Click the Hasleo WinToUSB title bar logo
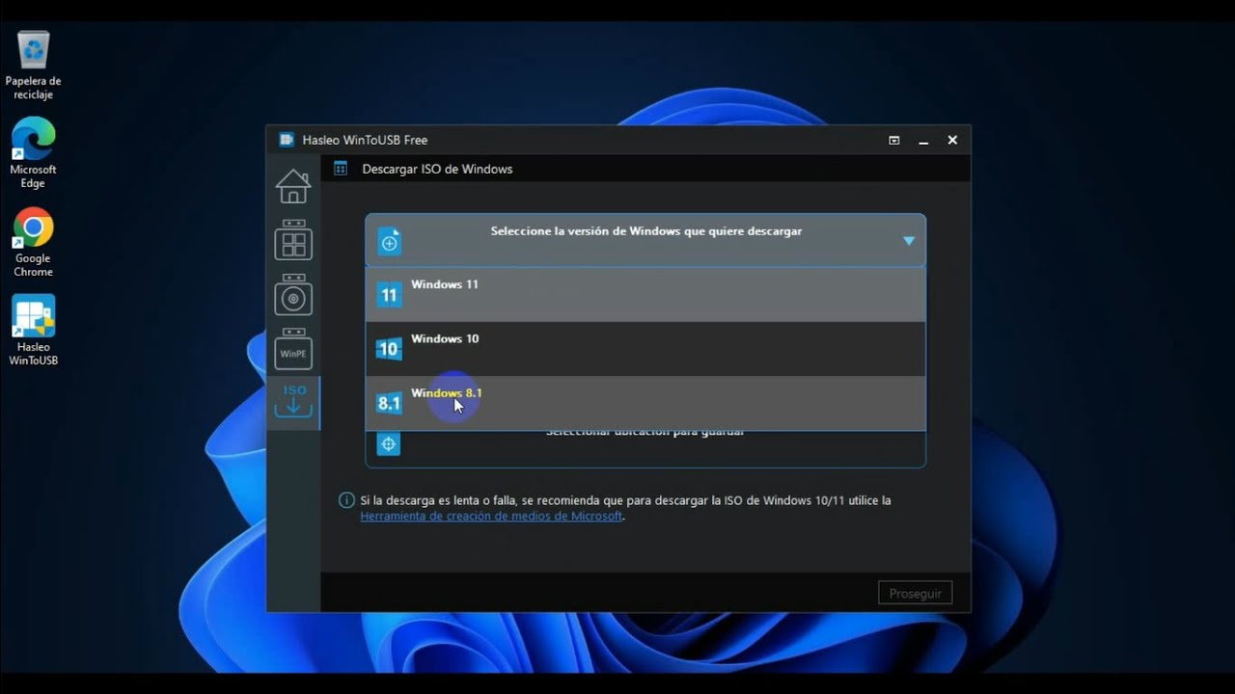The image size is (1235, 694). point(287,140)
